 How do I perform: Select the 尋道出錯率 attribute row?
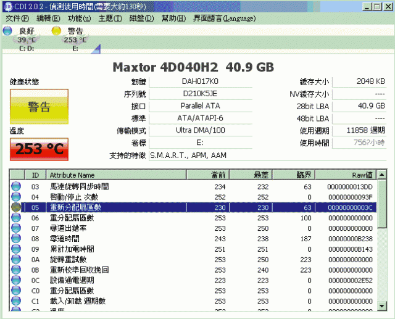tap(193, 228)
